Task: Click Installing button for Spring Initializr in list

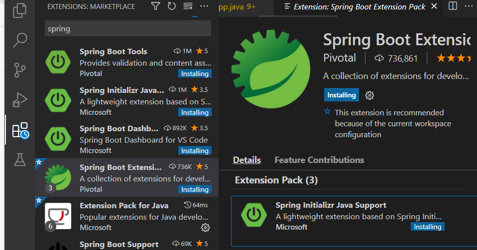Action: pyautogui.click(x=195, y=112)
